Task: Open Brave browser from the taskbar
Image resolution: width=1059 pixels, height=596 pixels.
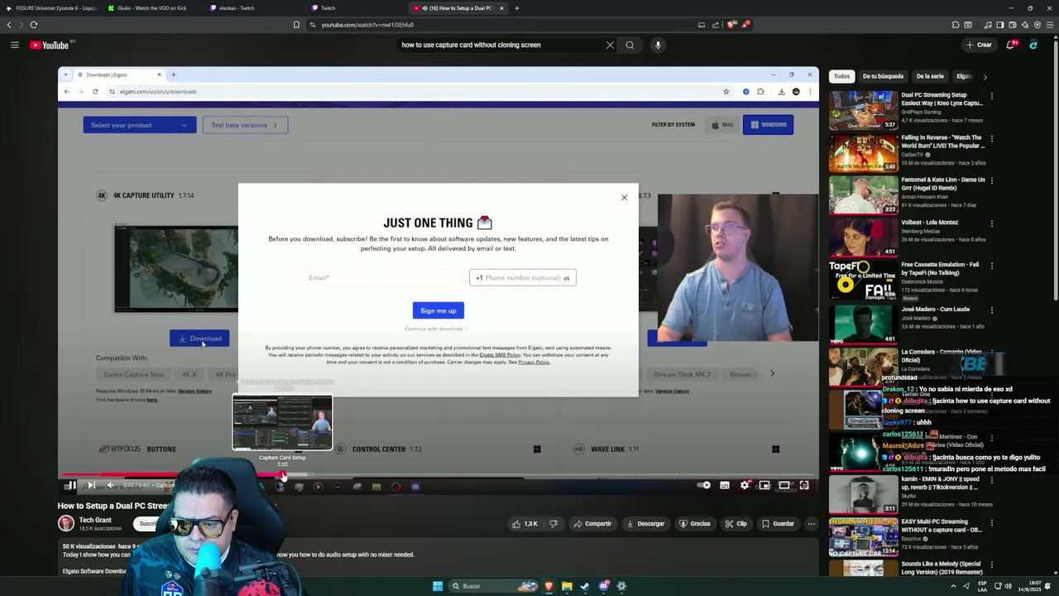Action: click(x=549, y=586)
